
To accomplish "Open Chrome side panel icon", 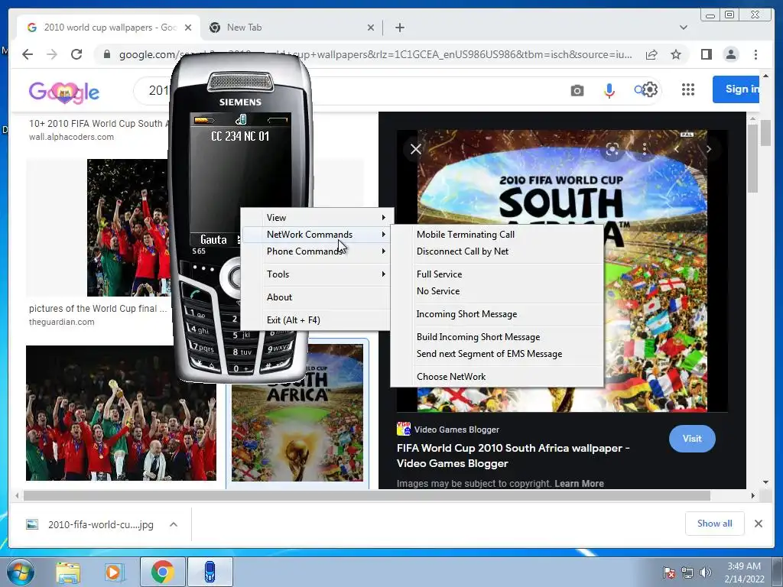I will pyautogui.click(x=706, y=54).
